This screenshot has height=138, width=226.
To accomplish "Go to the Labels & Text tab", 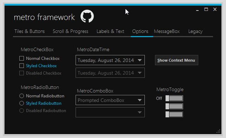I will coord(110,31).
